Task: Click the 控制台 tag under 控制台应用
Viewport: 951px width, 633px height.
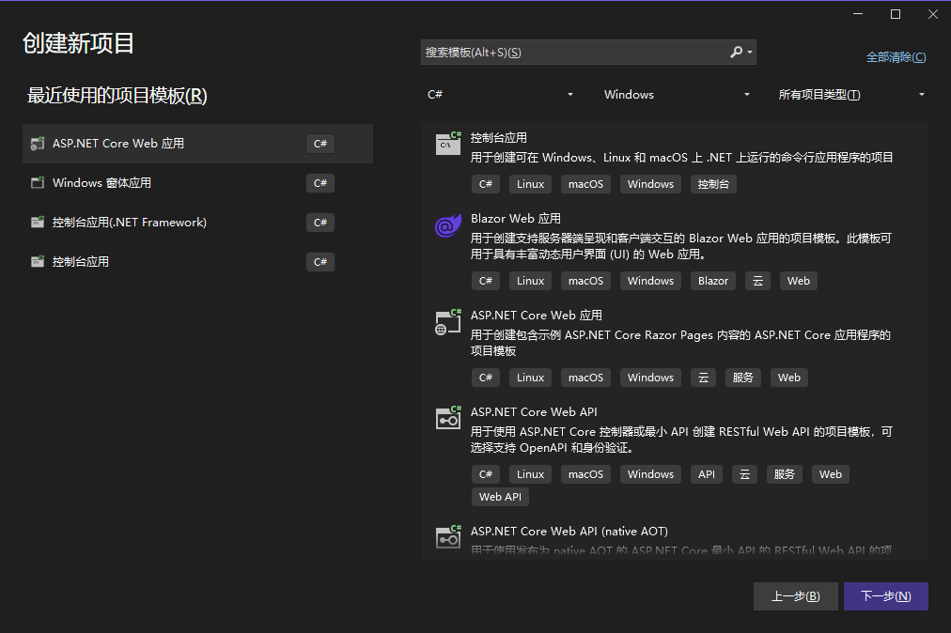Action: point(713,184)
